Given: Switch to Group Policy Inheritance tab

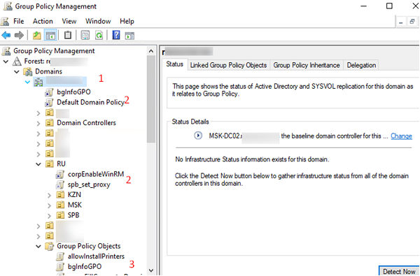Looking at the screenshot, I should pyautogui.click(x=307, y=65).
